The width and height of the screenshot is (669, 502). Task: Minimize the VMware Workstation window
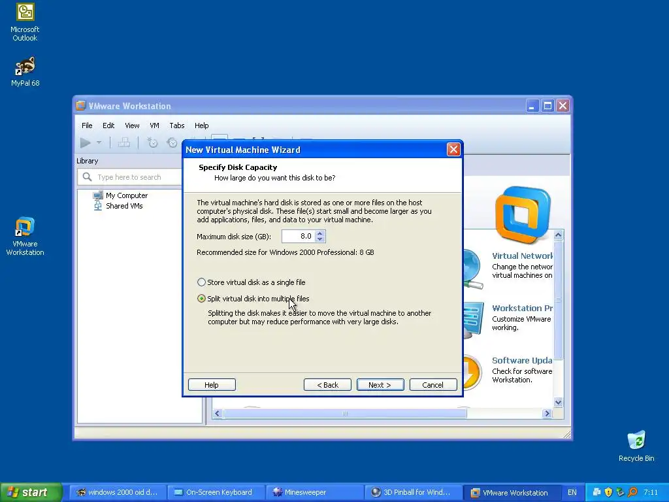(532, 105)
